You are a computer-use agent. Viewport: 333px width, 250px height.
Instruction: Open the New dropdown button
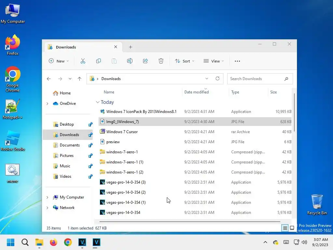(x=59, y=61)
